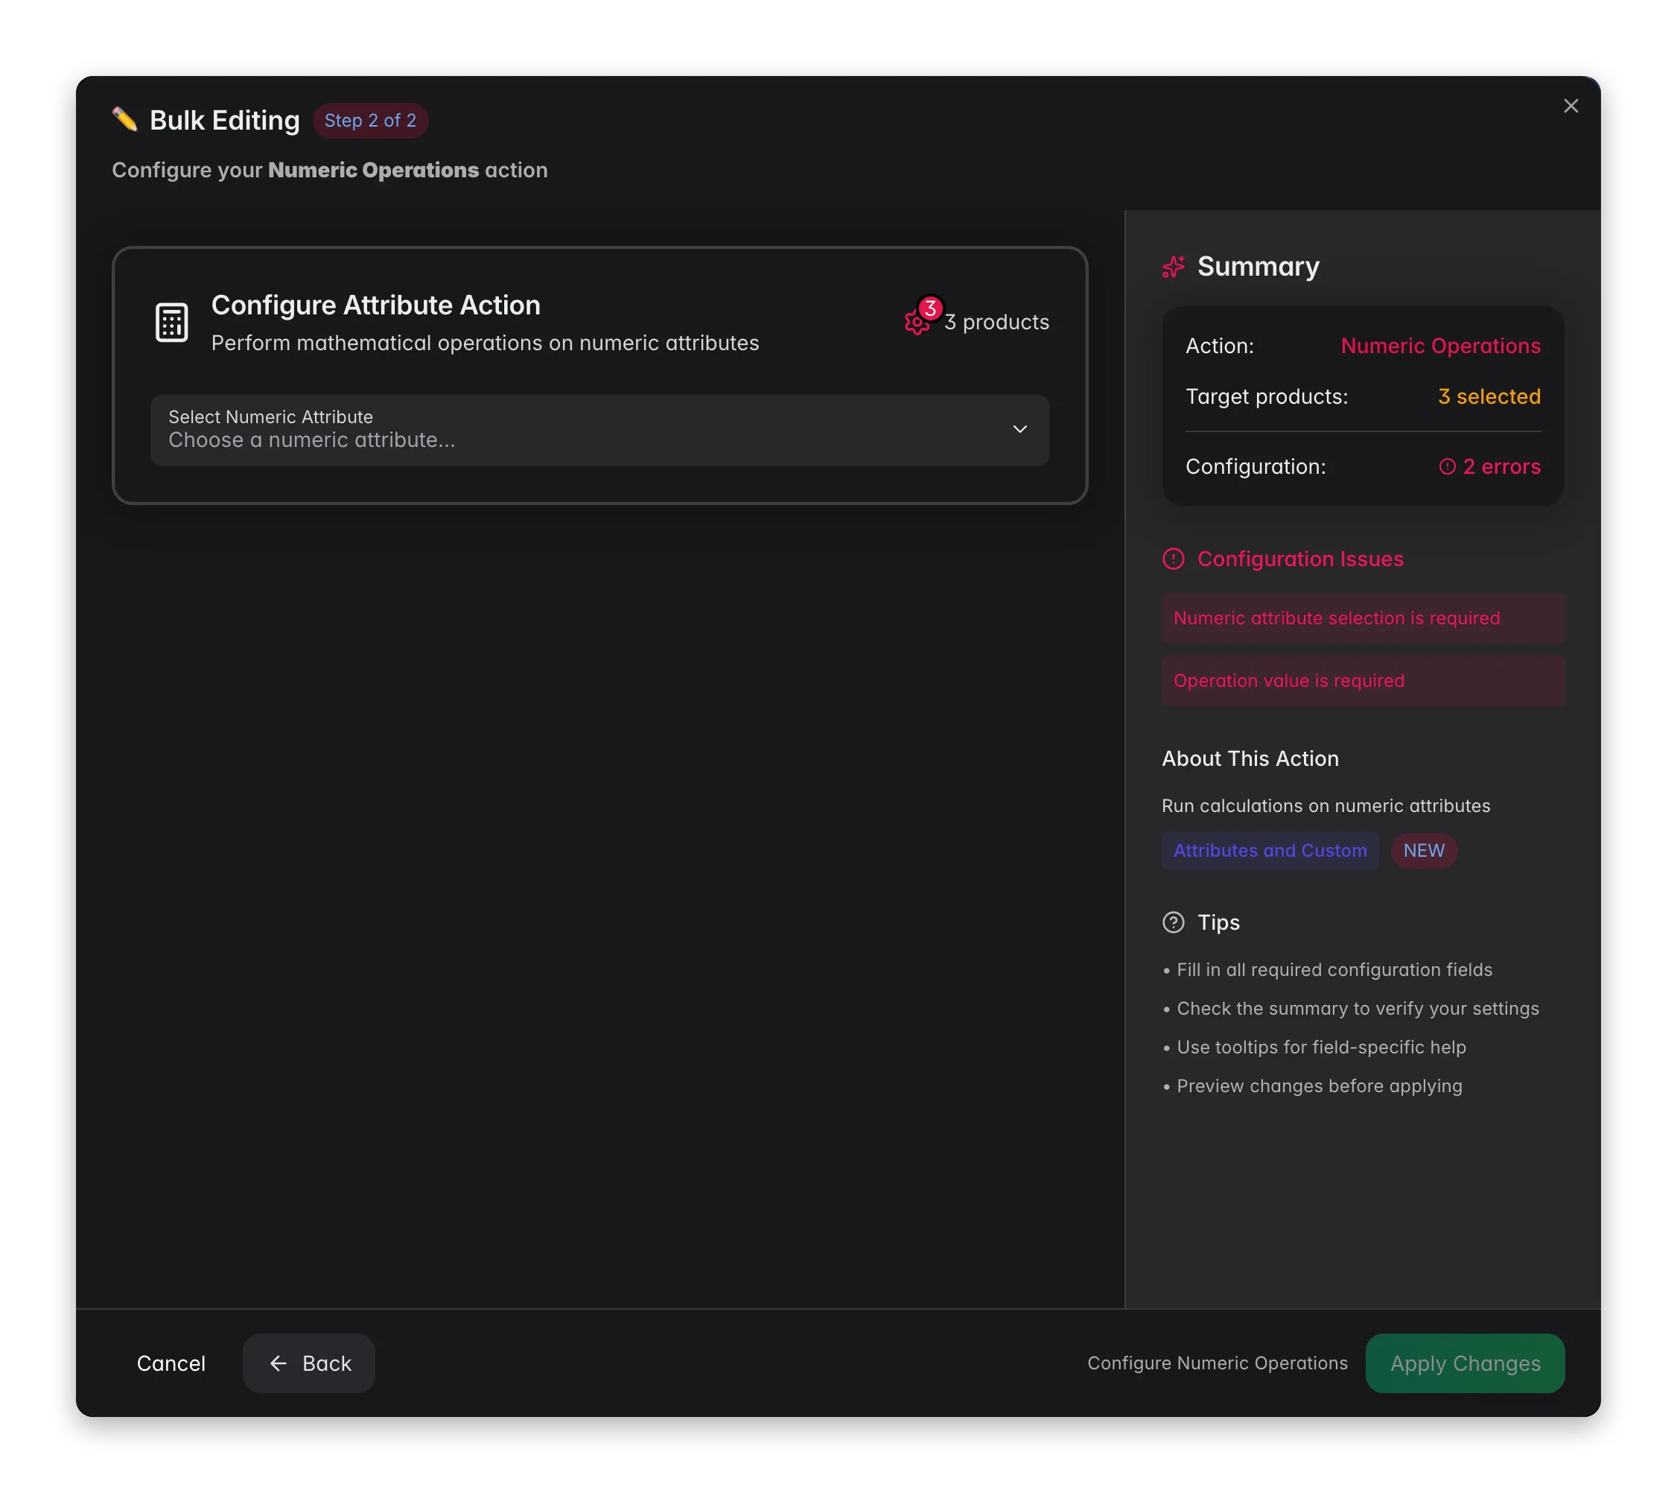Viewport: 1677px width, 1493px height.
Task: Click the sparkle icon next to Summary
Action: pos(1174,267)
